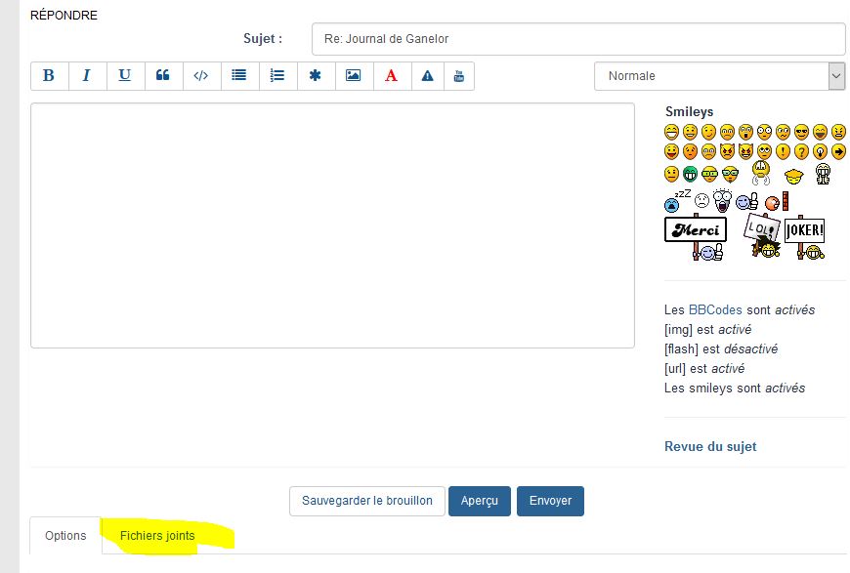Image resolution: width=850 pixels, height=573 pixels.
Task: Click in the message body text area
Action: (x=332, y=225)
